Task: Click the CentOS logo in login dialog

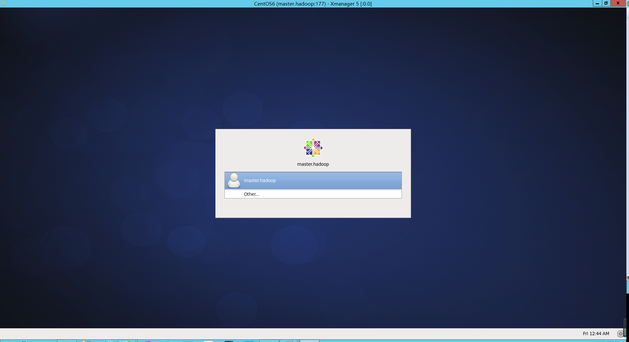Action: tap(313, 148)
